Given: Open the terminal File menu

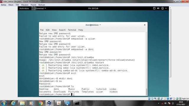Looking at the screenshot, I should click(x=42, y=30).
